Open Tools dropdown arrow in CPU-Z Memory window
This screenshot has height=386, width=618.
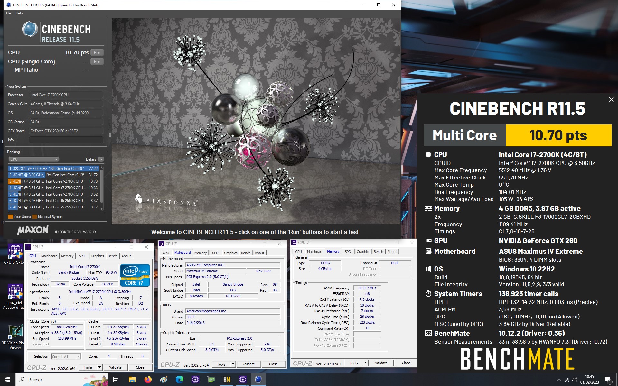tap(365, 363)
